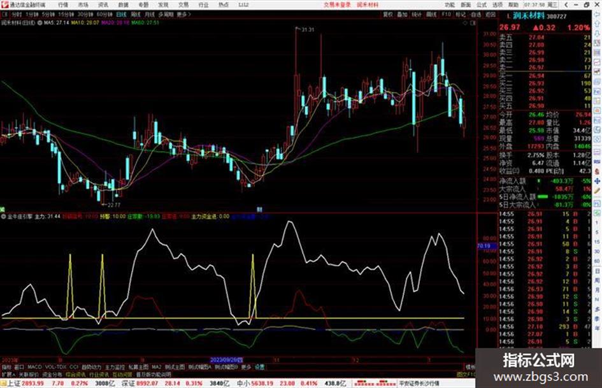This screenshot has width=602, height=388.
Task: Open the 关联报价 bottom tab
Action: point(29,375)
